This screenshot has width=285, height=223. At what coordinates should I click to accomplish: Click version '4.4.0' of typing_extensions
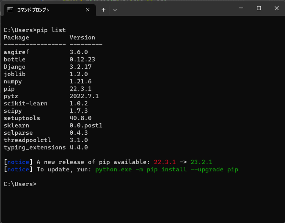(x=79, y=147)
